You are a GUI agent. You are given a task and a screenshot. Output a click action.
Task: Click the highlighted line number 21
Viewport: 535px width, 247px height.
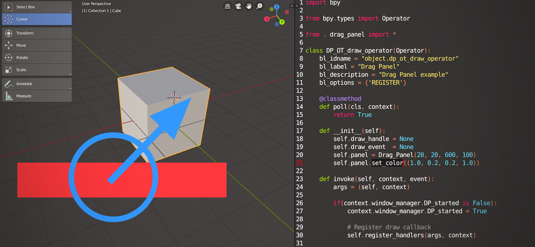point(299,163)
